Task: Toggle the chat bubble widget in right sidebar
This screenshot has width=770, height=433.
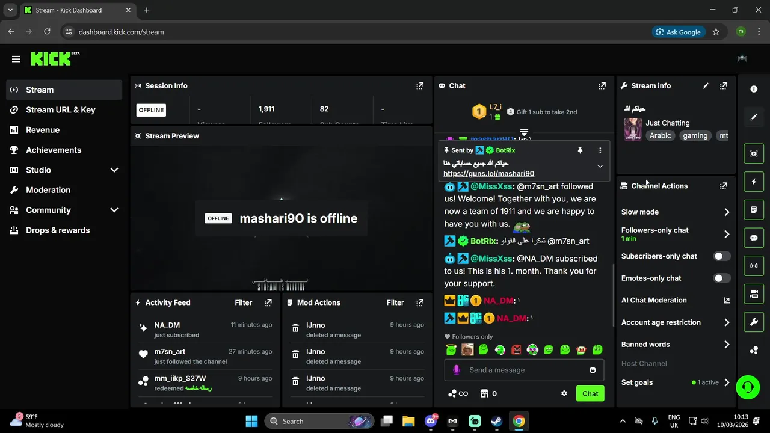Action: [x=754, y=238]
